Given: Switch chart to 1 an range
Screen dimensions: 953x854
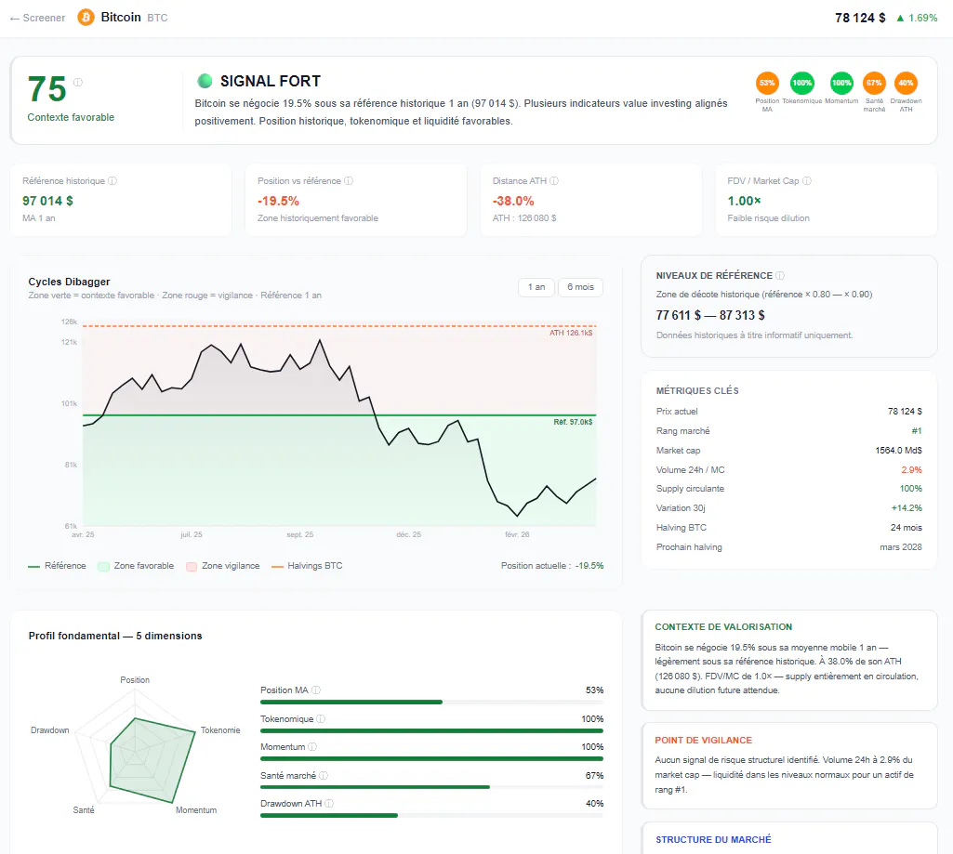Looking at the screenshot, I should pyautogui.click(x=536, y=287).
